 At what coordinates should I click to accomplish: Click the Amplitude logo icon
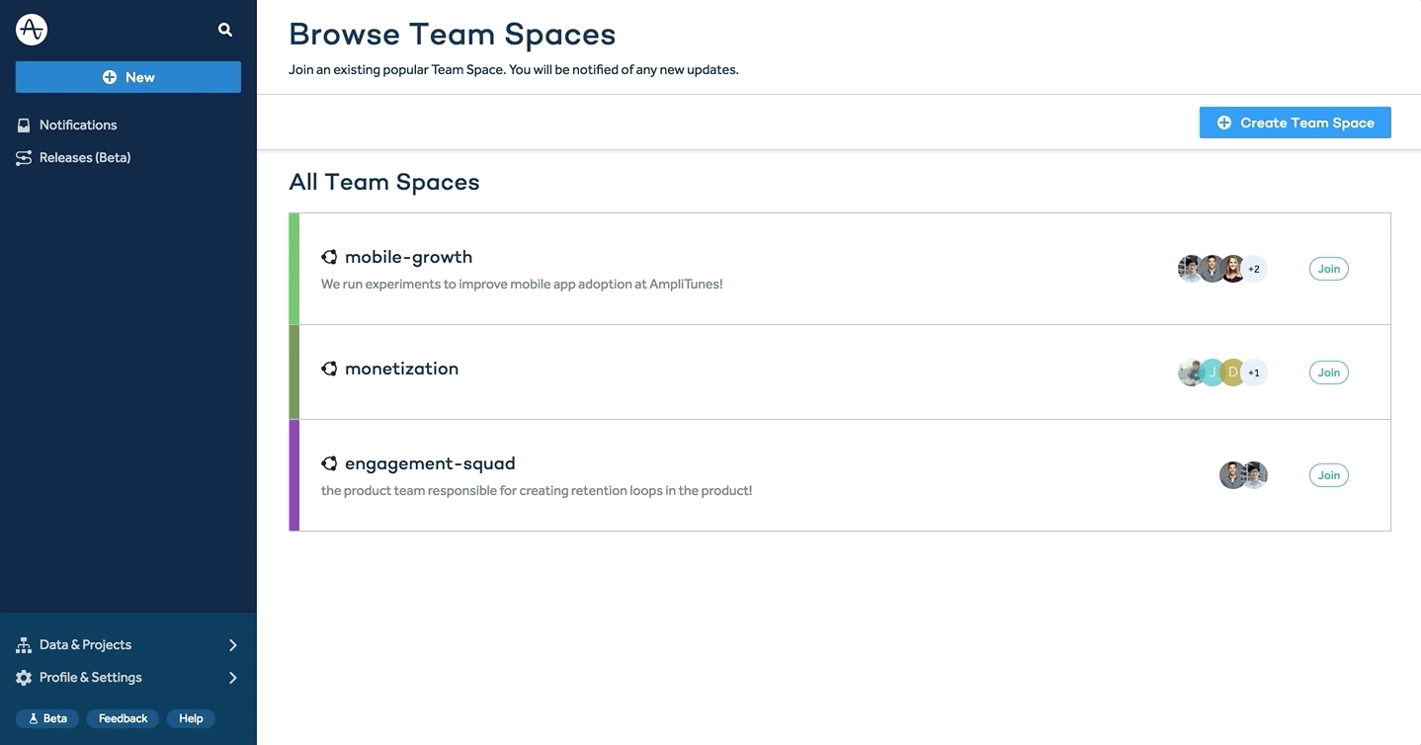click(32, 30)
